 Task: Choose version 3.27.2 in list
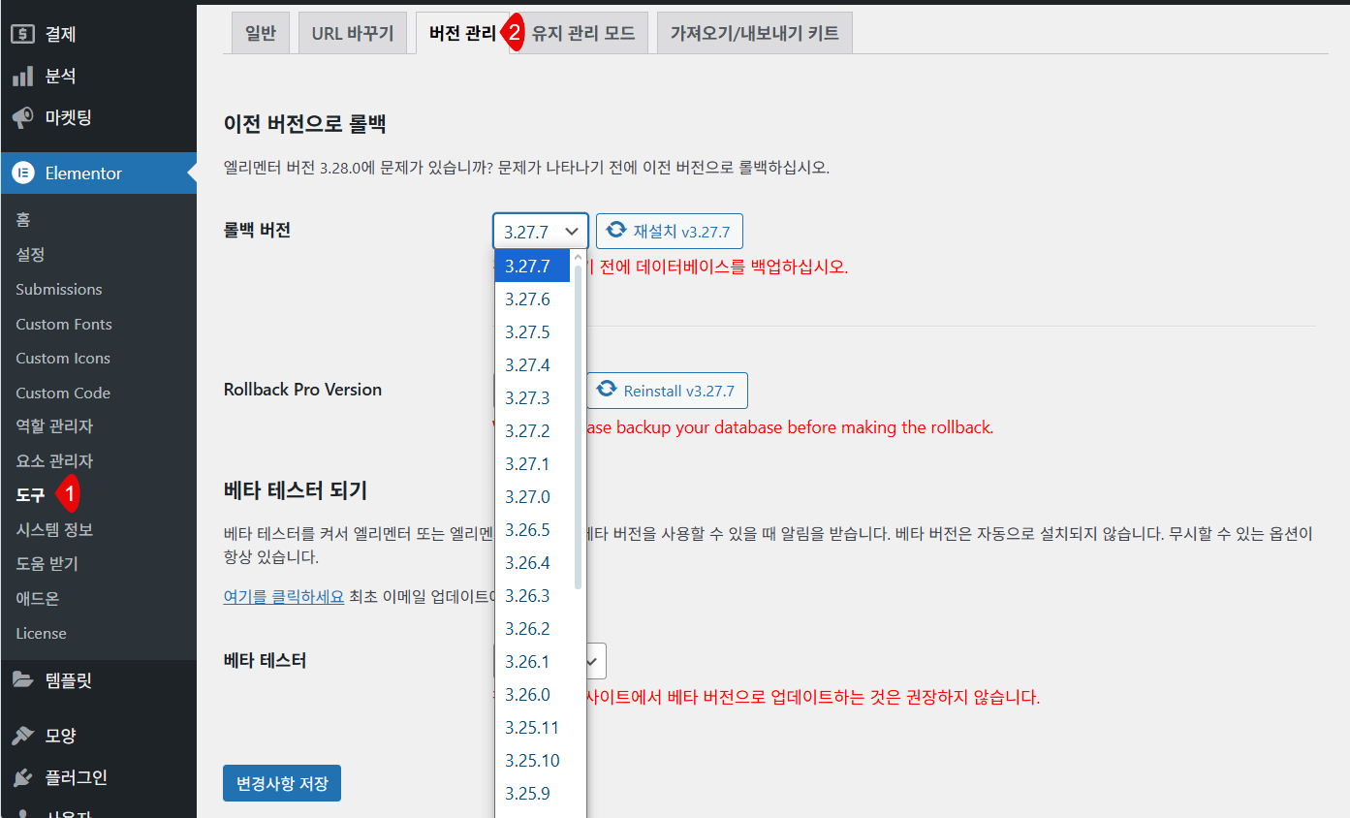[x=532, y=430]
